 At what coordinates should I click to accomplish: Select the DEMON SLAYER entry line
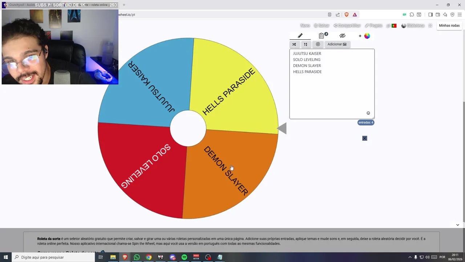coord(307,66)
